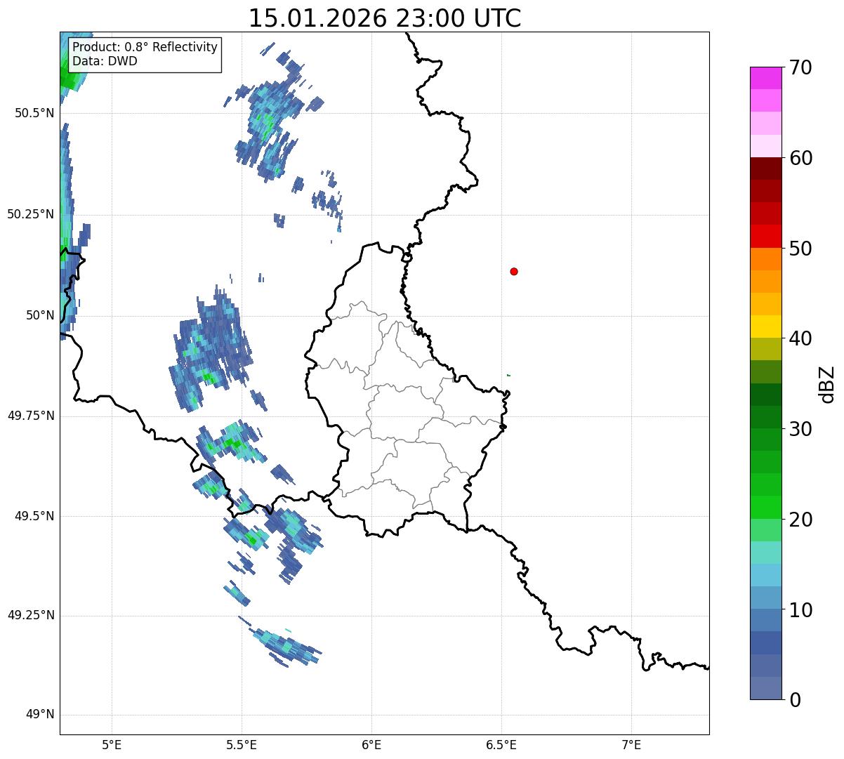Image resolution: width=844 pixels, height=759 pixels.
Task: Click the colorbar tick value 60
Action: point(800,158)
